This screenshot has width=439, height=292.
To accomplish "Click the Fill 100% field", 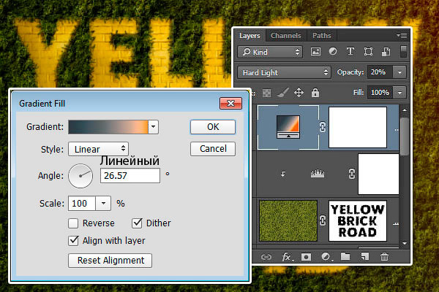I will coord(380,93).
